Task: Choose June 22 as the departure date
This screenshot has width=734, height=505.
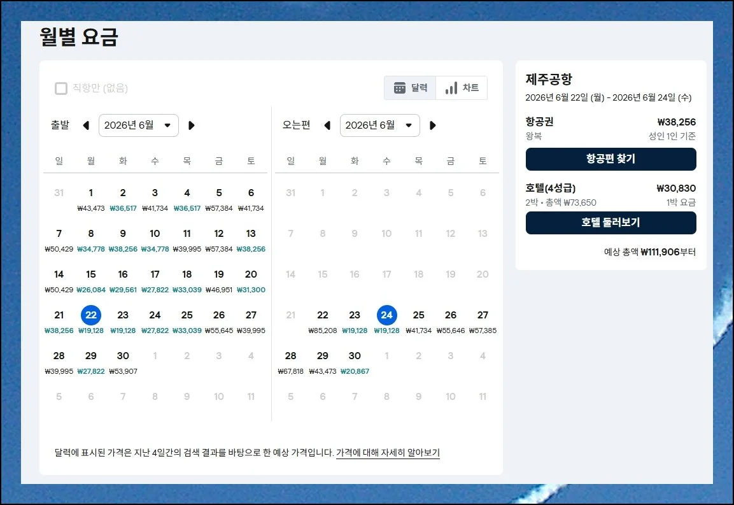Action: 90,315
